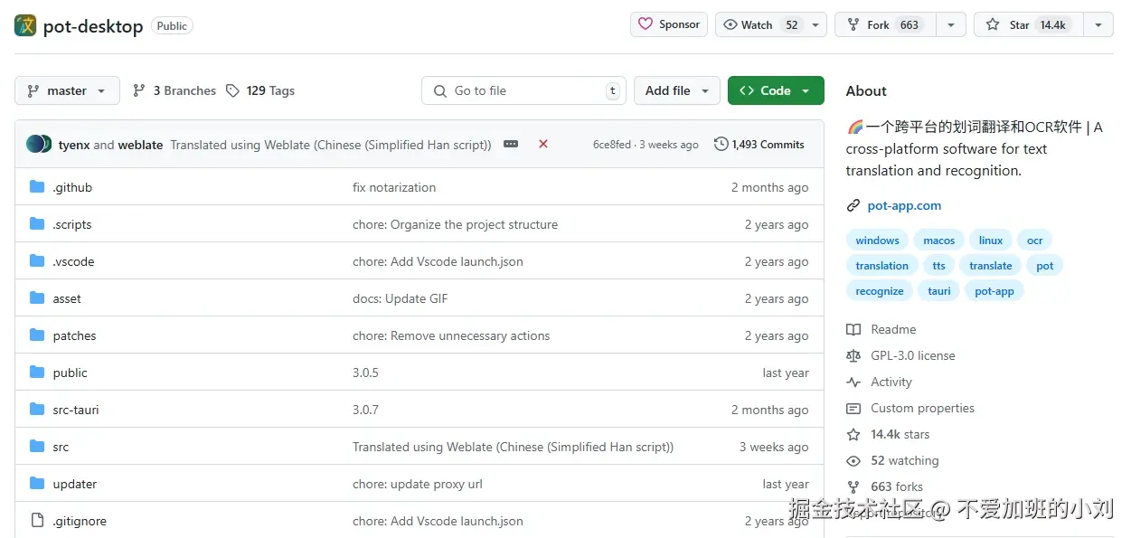Click the linux topic tag

click(991, 241)
